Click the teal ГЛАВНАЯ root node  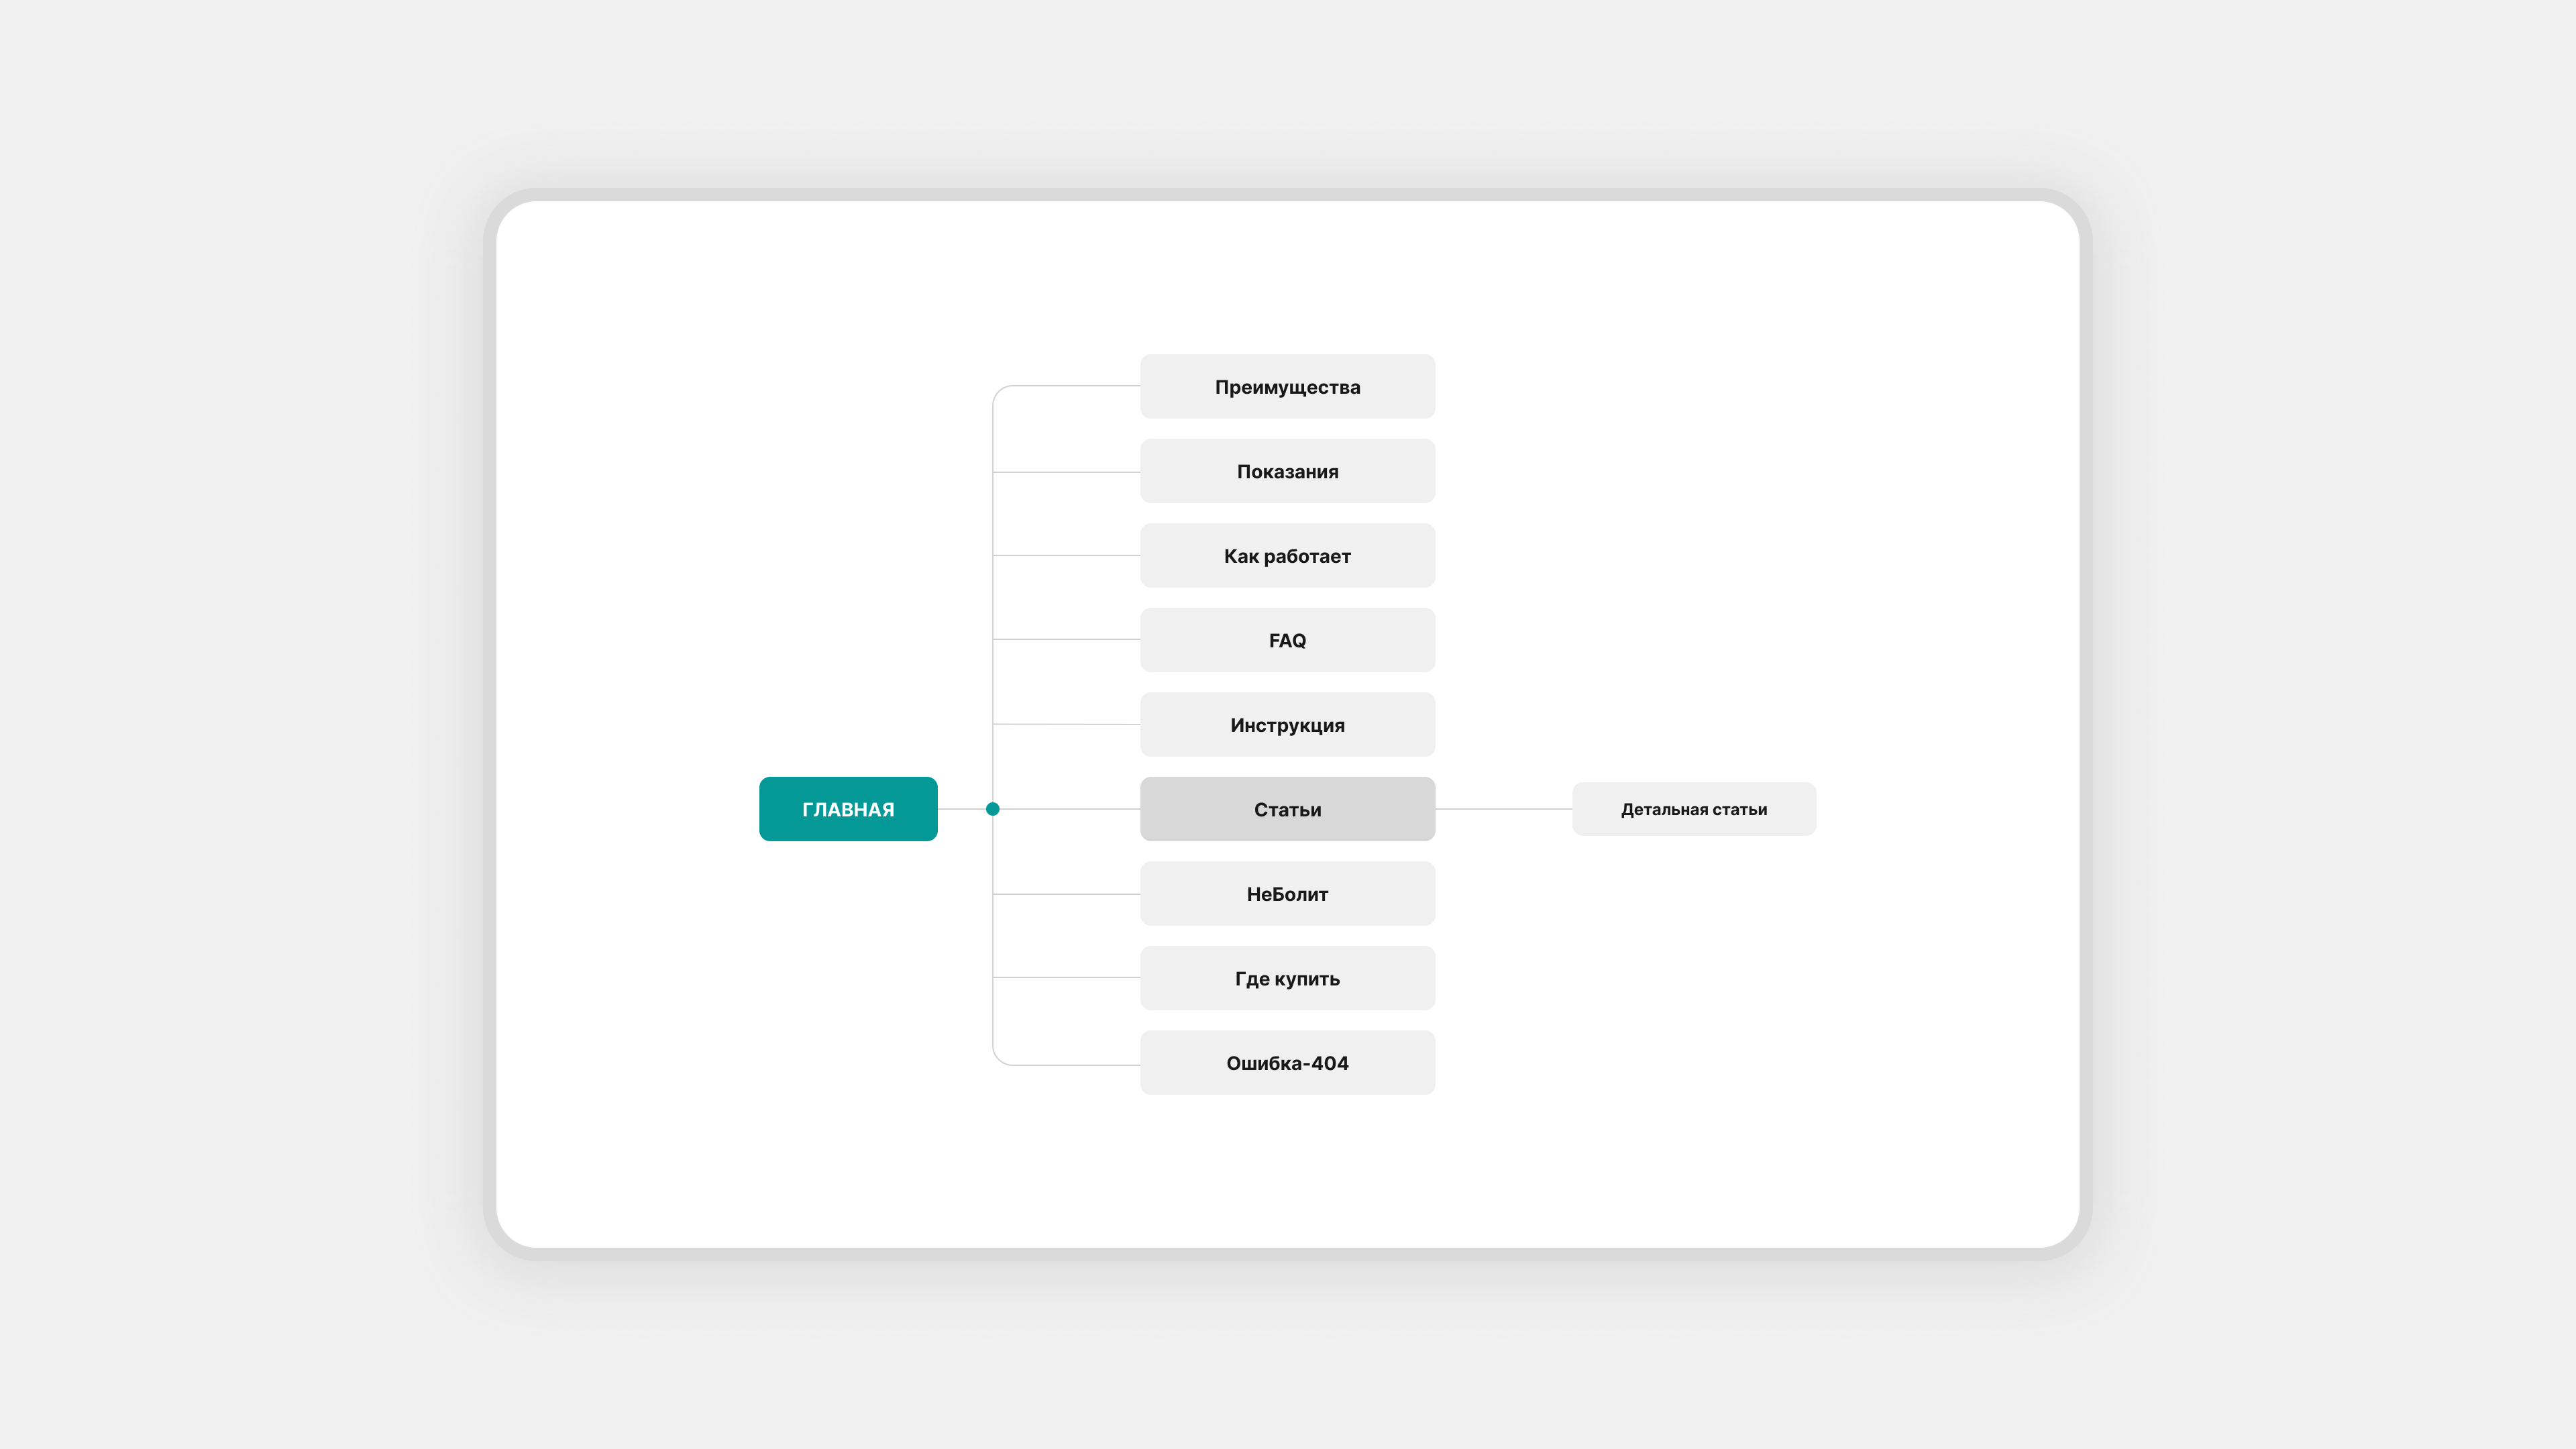pos(848,809)
